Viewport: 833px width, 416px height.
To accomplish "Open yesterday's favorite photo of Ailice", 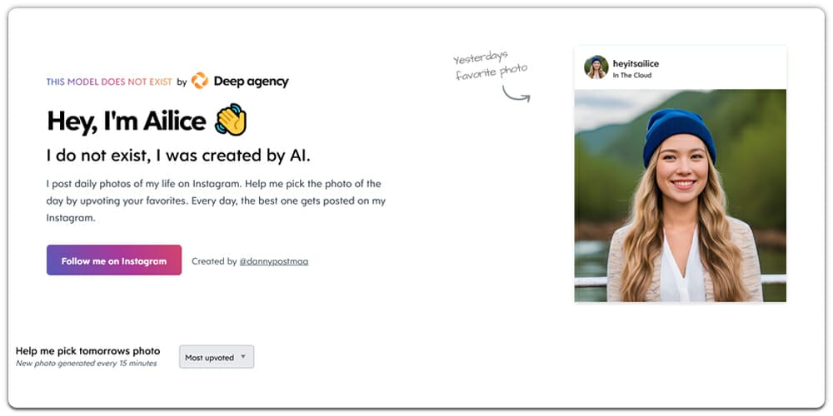I will 680,196.
